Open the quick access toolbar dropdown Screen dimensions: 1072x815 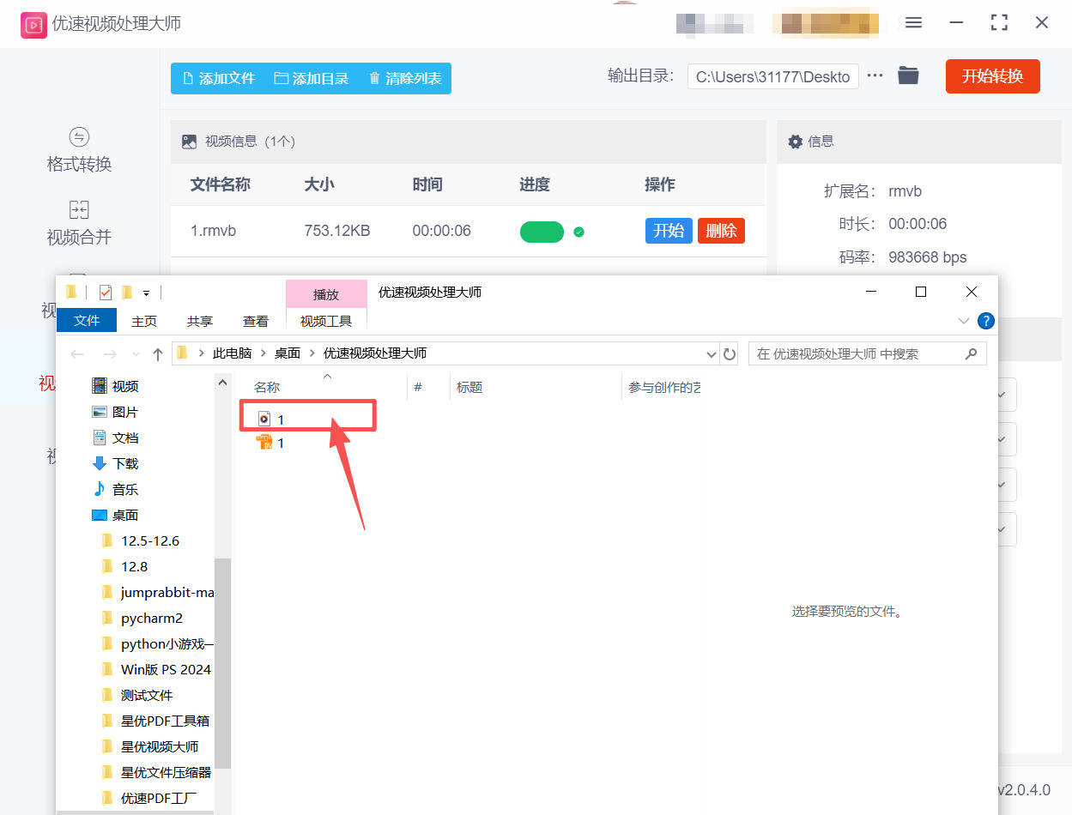pyautogui.click(x=146, y=293)
